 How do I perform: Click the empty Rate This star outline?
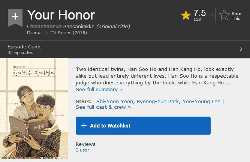[x=224, y=15]
